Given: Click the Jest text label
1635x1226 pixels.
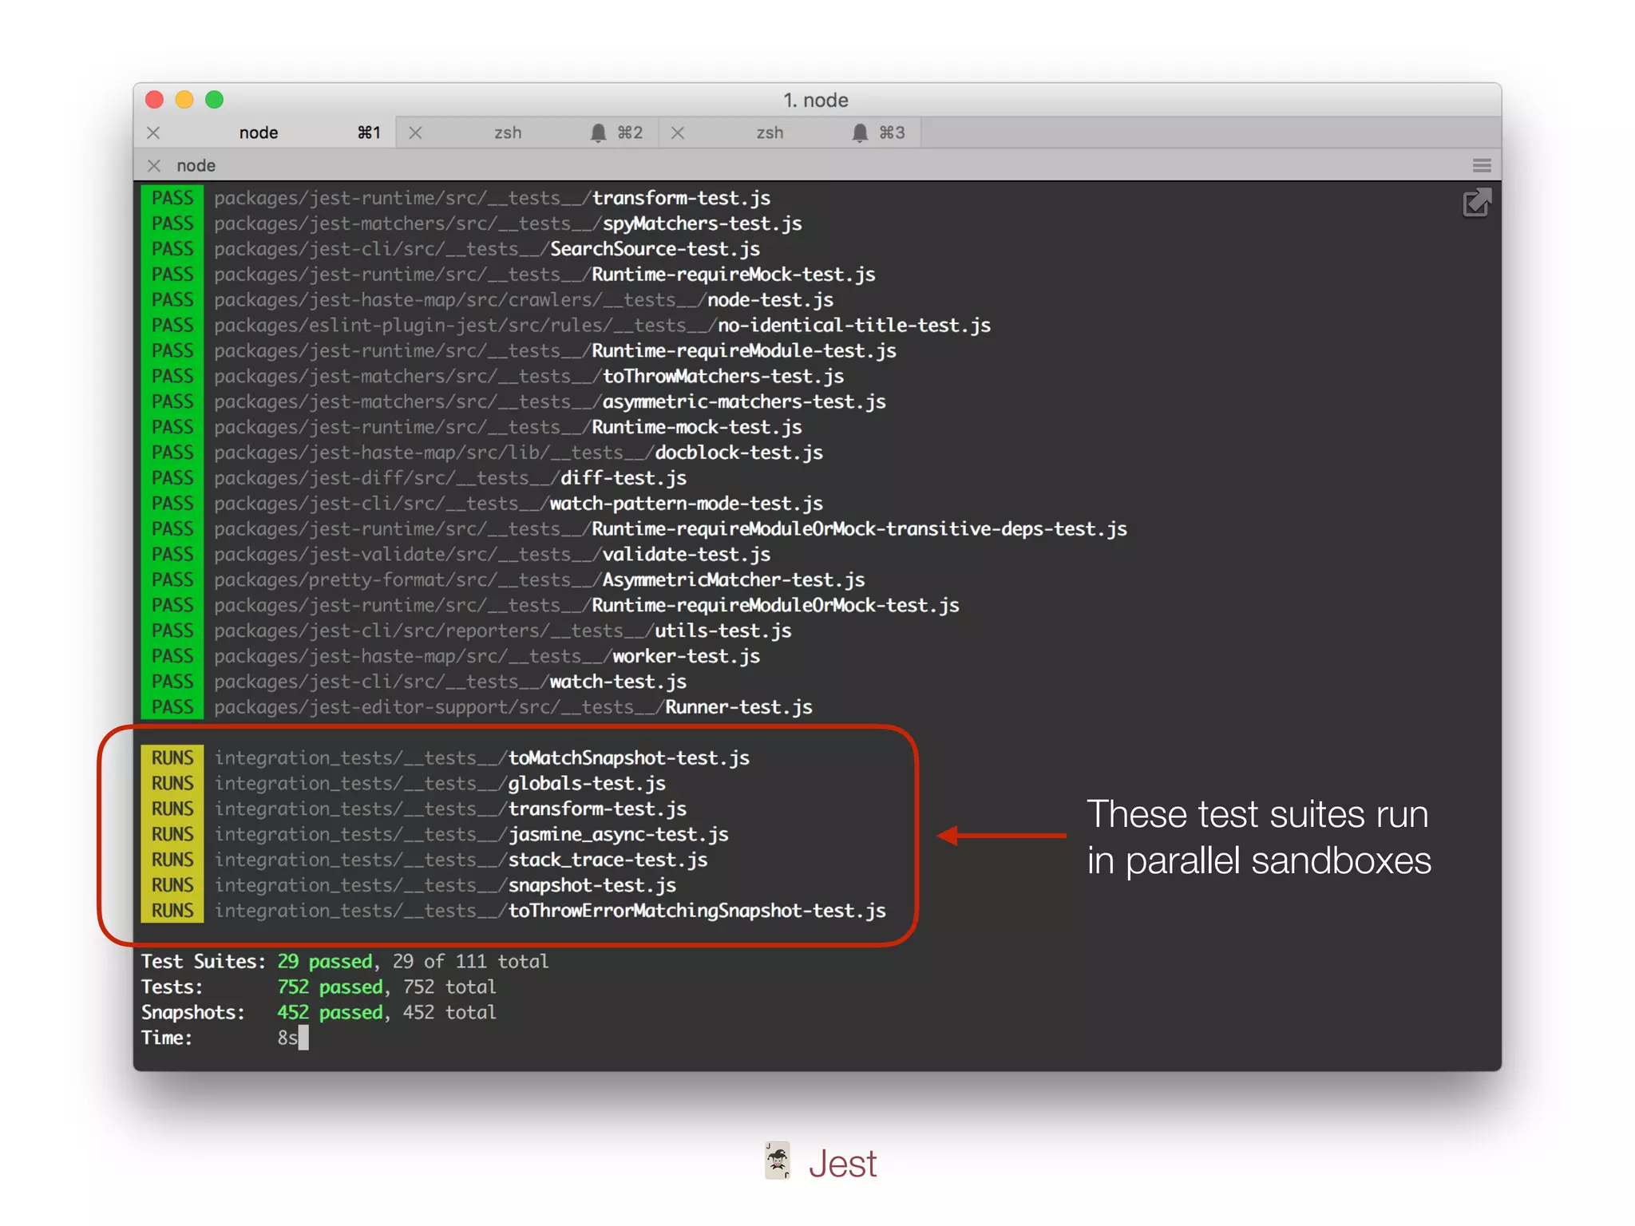Looking at the screenshot, I should (842, 1164).
